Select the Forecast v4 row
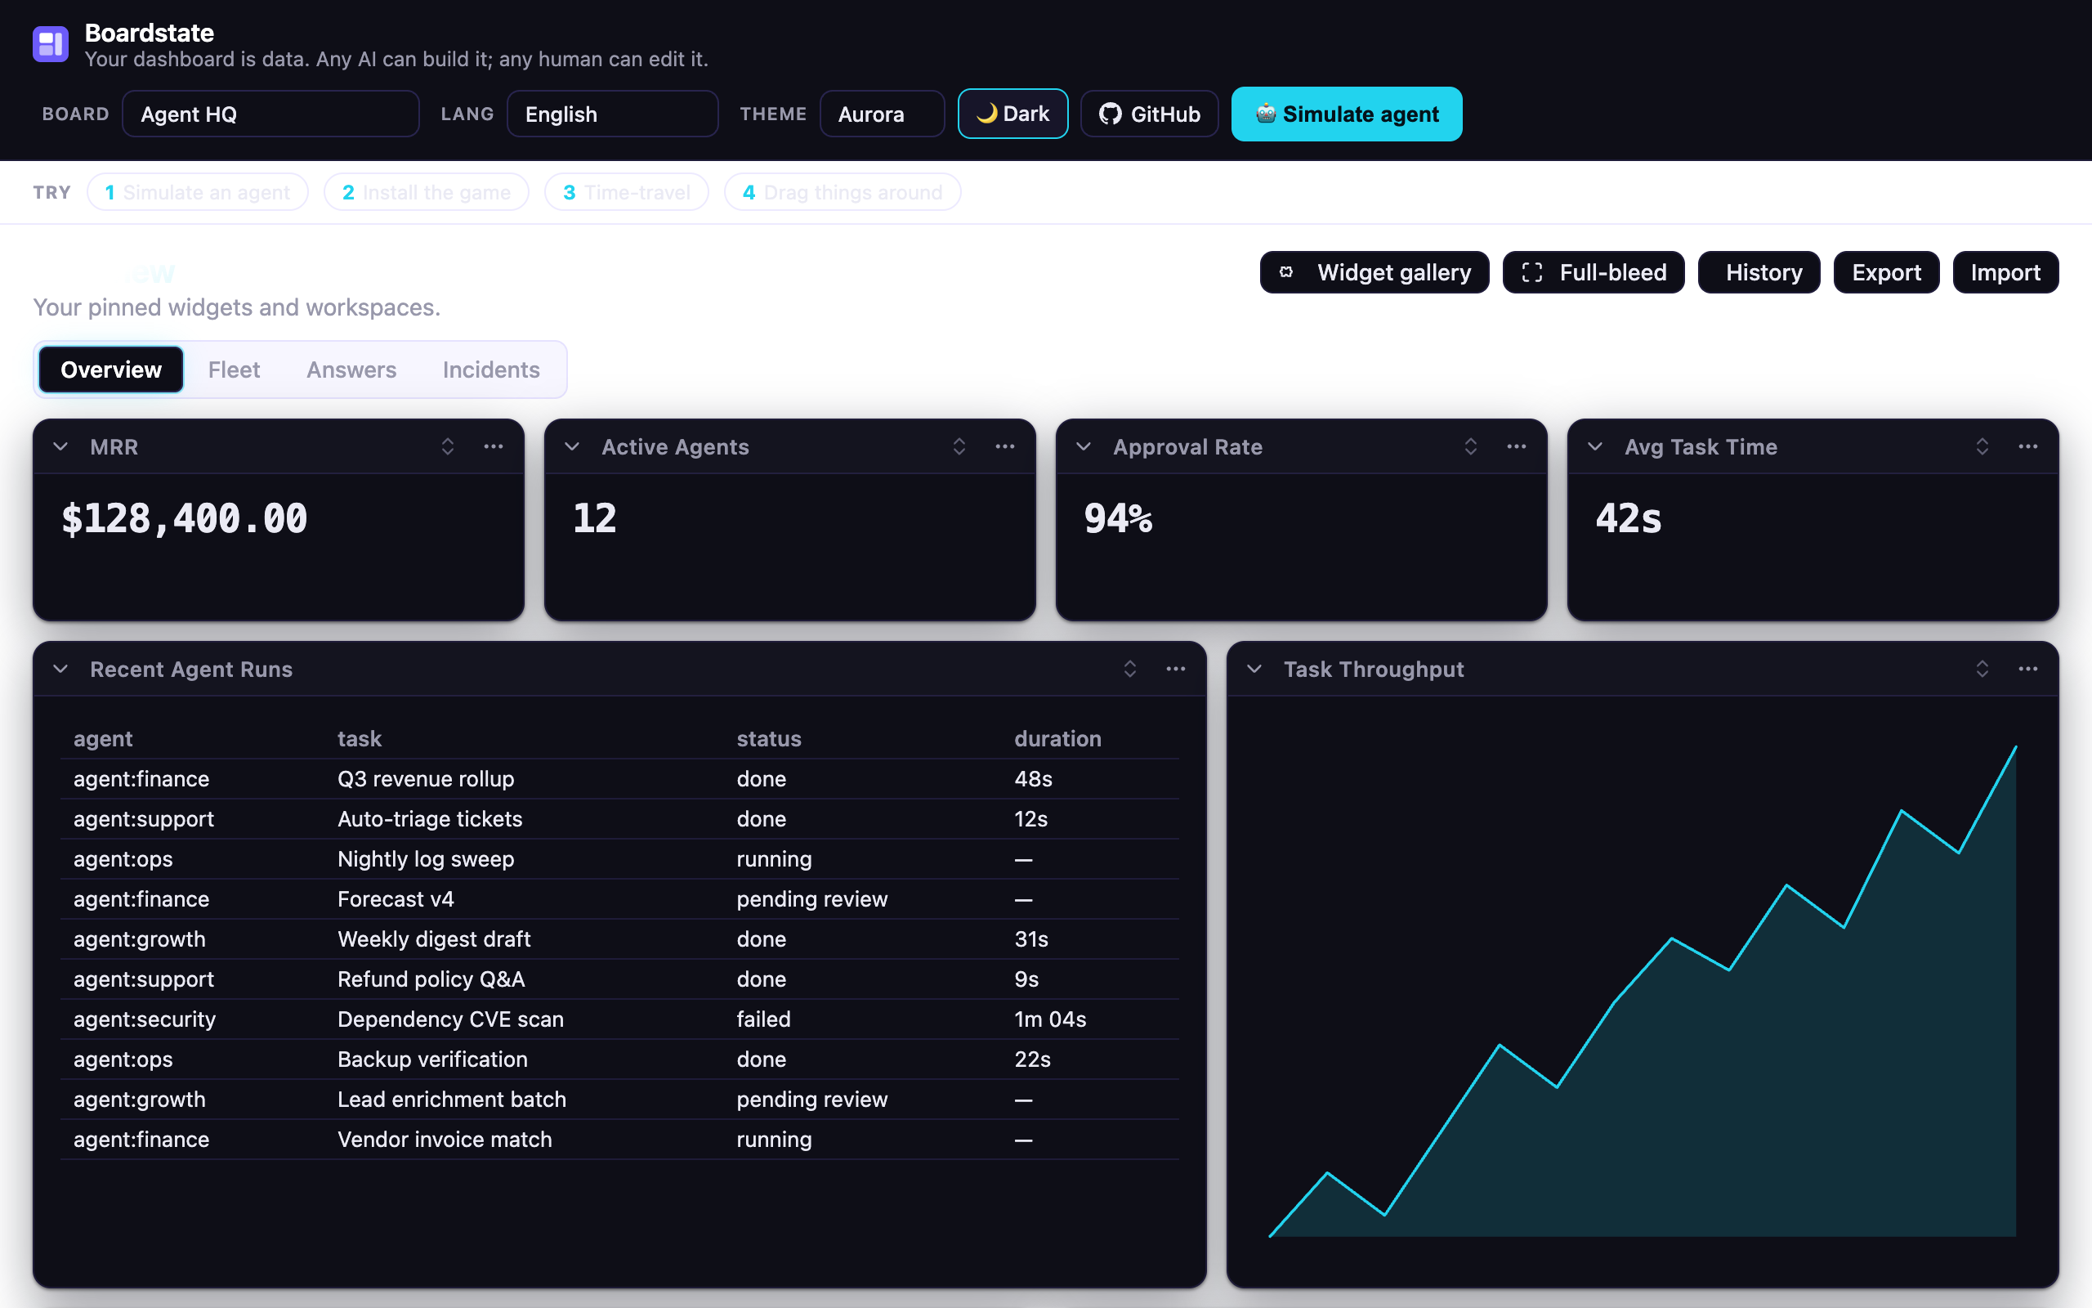 619,898
